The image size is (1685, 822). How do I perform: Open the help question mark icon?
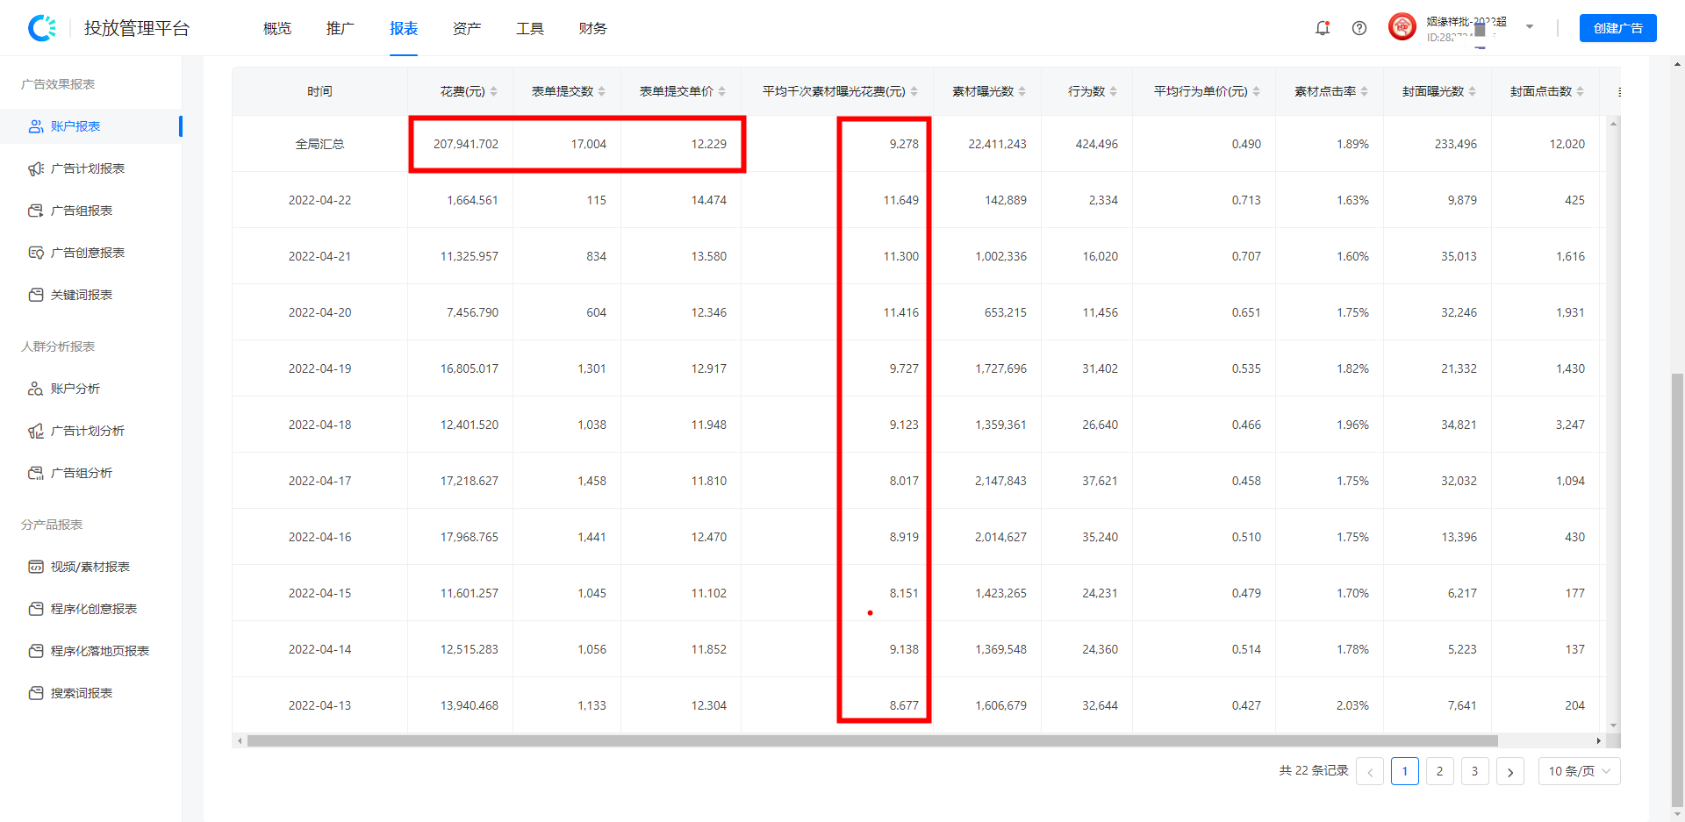(1359, 28)
